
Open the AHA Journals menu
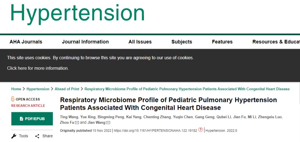[x=26, y=42]
